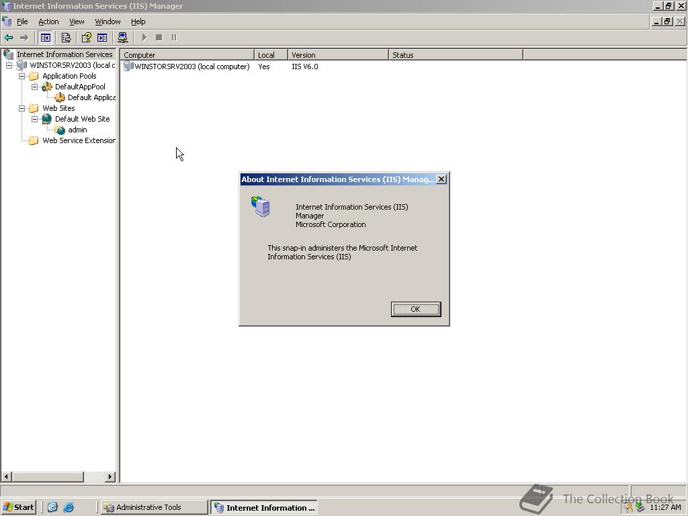
Task: Click the Help toolbar icon with question mark
Action: pos(87,38)
